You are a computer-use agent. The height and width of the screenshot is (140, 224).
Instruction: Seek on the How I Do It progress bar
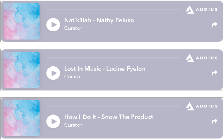click(113, 106)
